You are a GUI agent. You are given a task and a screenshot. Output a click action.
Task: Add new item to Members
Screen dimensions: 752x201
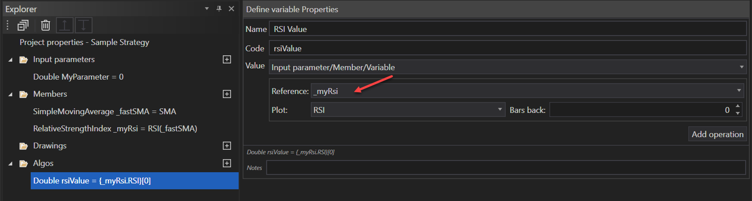[227, 94]
